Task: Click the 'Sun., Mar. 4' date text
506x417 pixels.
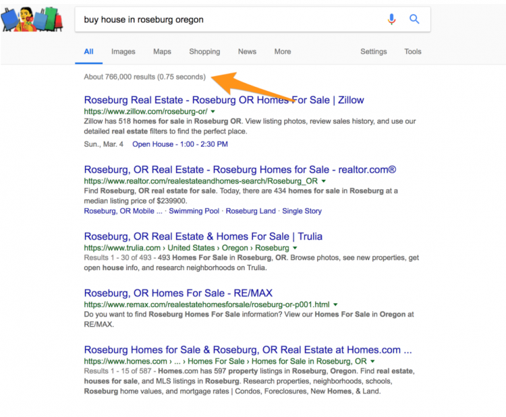Action: (104, 144)
